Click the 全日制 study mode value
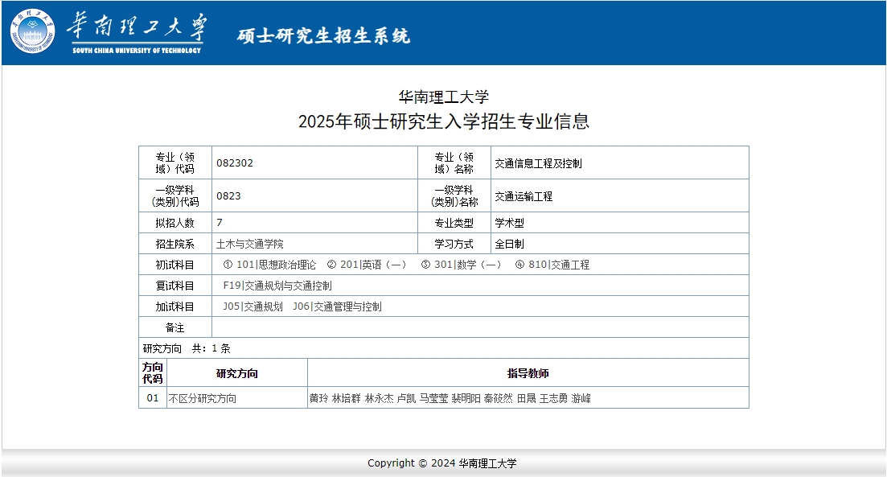The height and width of the screenshot is (477, 887). coord(509,244)
